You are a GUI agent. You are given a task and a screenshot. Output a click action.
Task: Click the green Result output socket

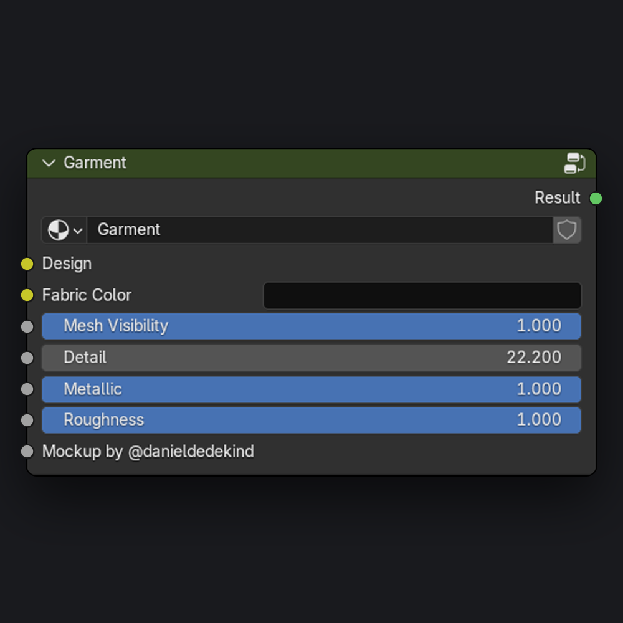(x=596, y=199)
